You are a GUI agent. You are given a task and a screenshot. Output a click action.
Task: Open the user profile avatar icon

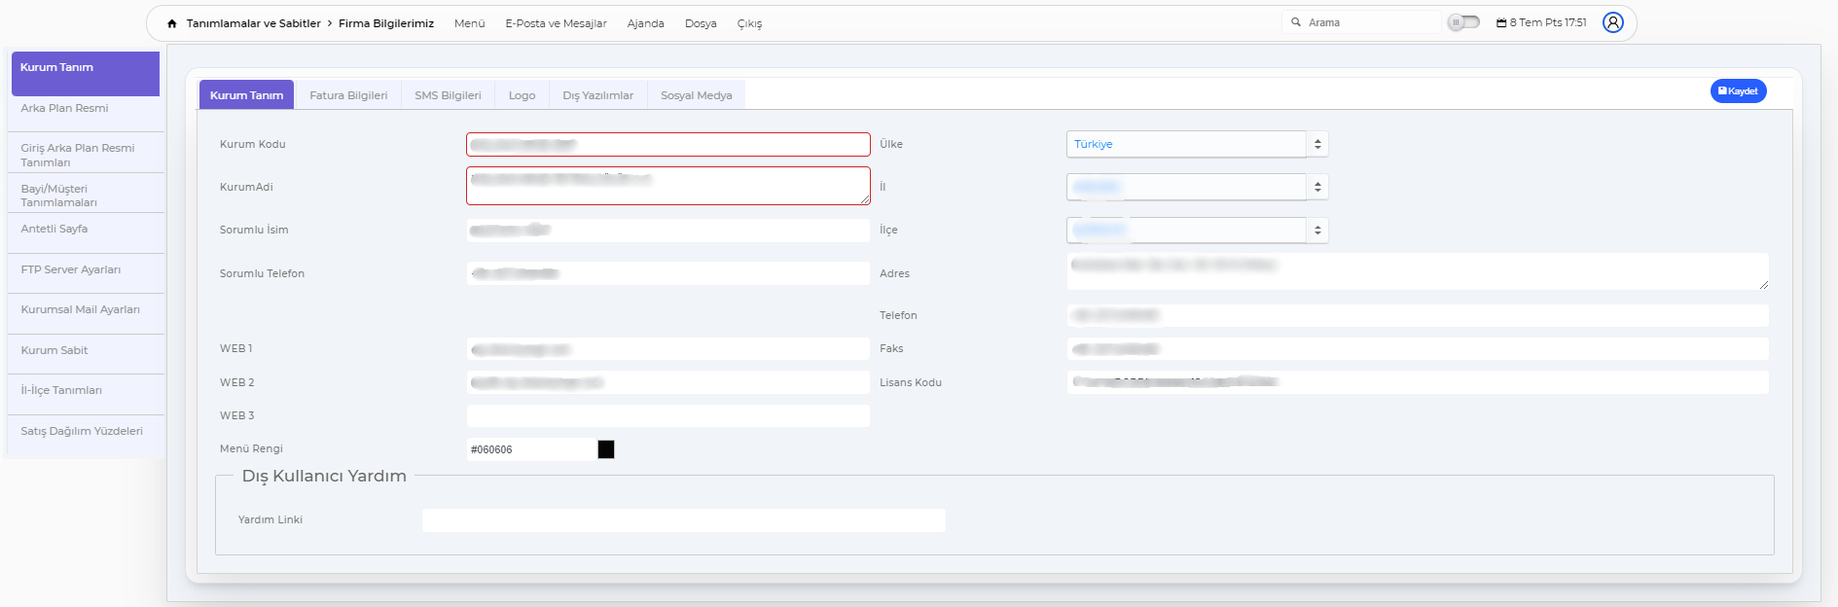coord(1612,22)
